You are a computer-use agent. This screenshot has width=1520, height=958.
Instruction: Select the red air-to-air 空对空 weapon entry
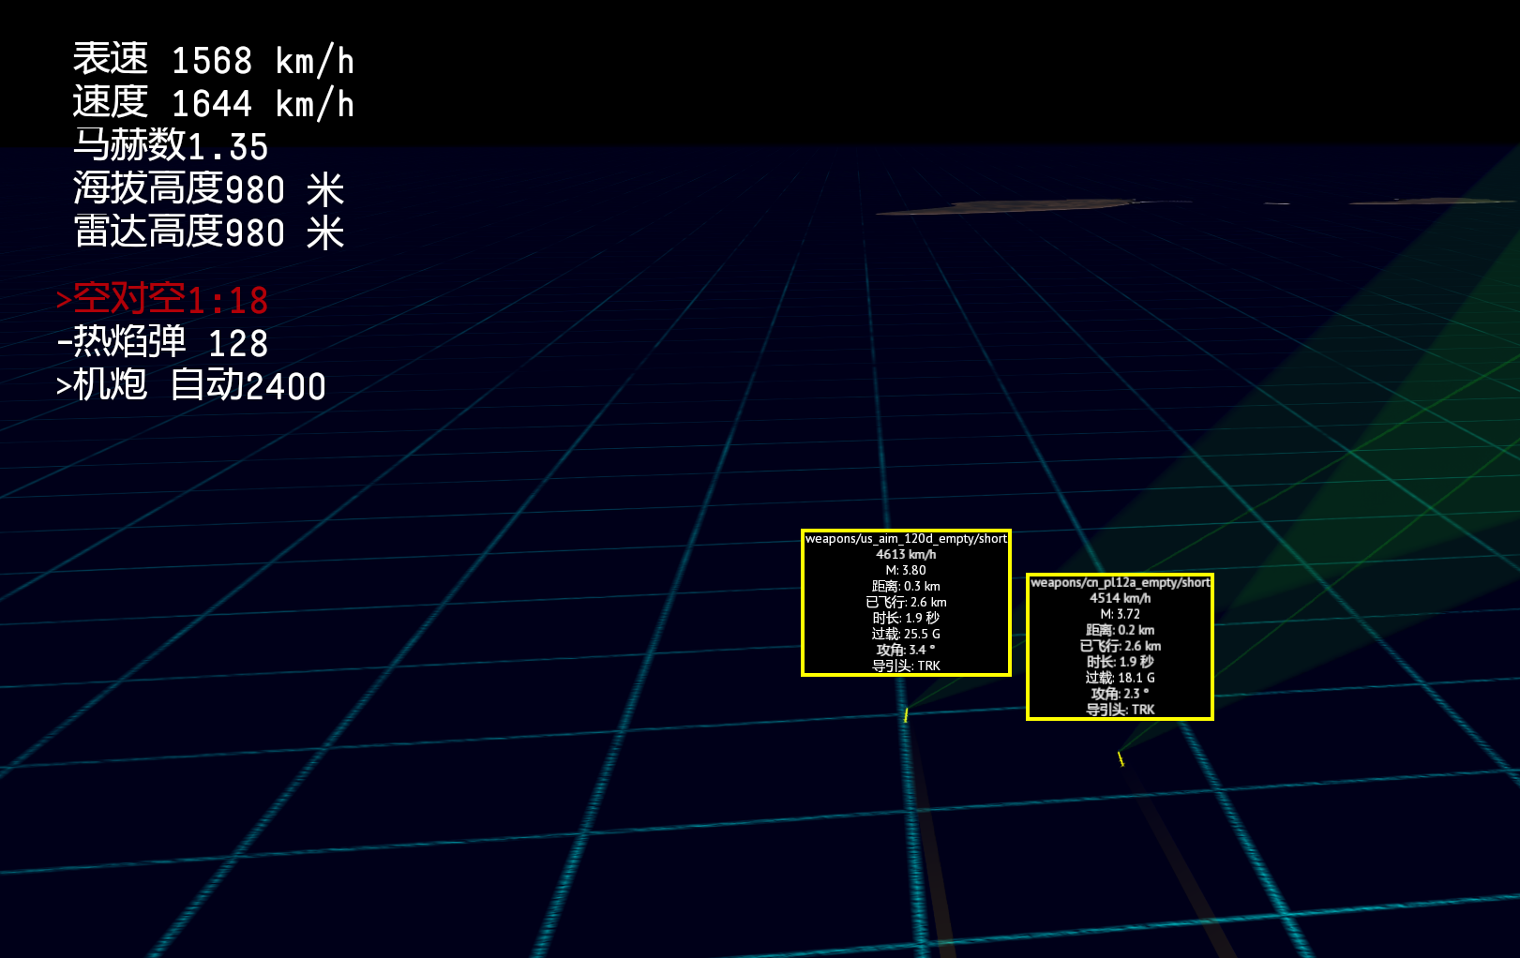pyautogui.click(x=162, y=300)
